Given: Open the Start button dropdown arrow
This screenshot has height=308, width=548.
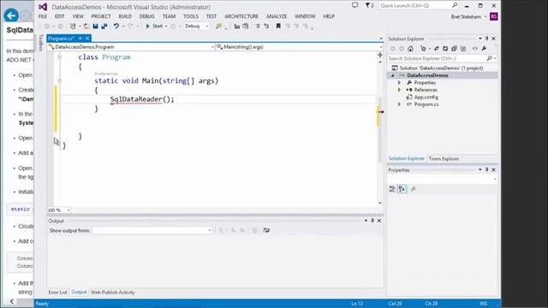Looking at the screenshot, I should 166,27.
